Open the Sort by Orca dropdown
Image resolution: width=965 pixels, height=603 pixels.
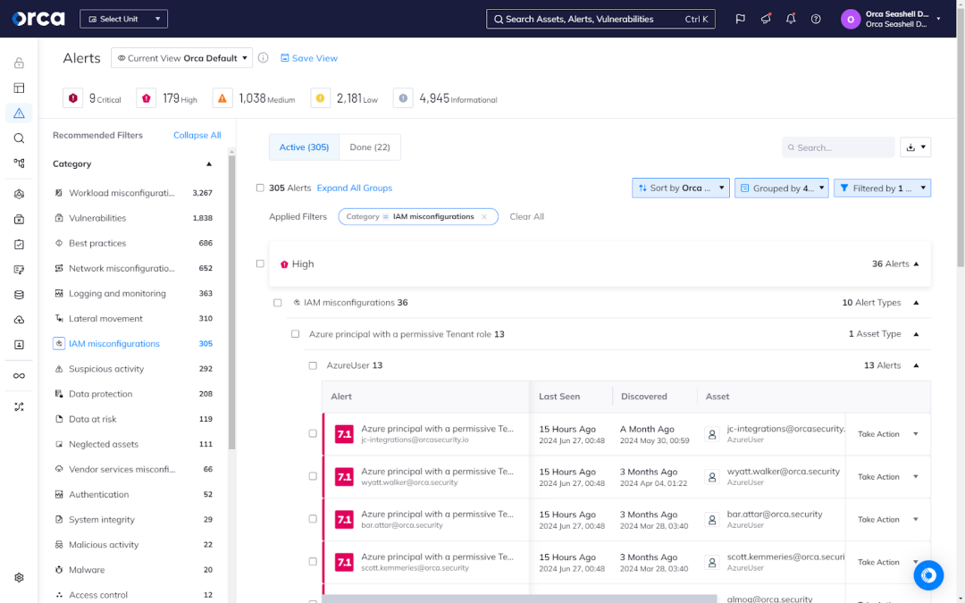[x=681, y=188]
